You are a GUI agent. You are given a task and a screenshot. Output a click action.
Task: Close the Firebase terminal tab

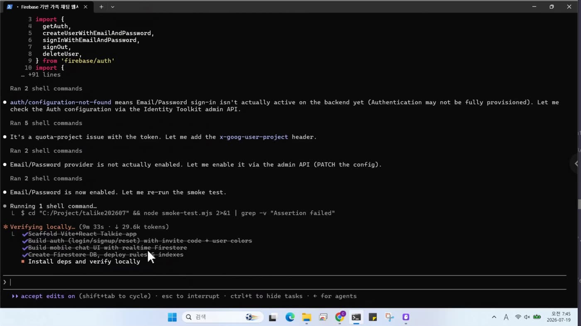[x=85, y=7]
